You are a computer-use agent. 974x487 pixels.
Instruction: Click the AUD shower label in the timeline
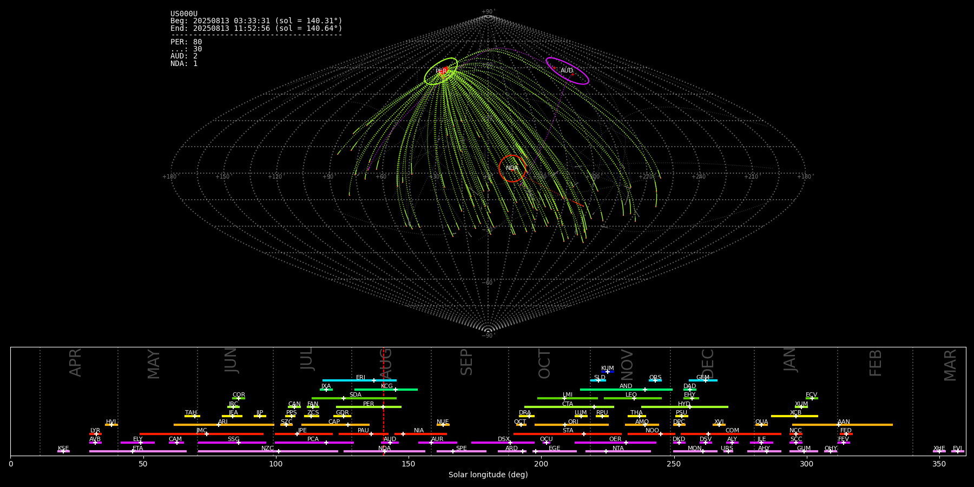click(x=390, y=439)
